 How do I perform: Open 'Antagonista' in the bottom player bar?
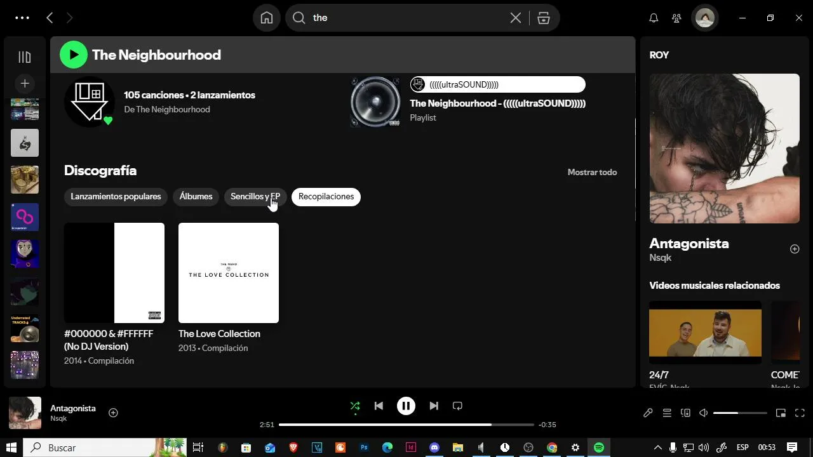coord(73,408)
